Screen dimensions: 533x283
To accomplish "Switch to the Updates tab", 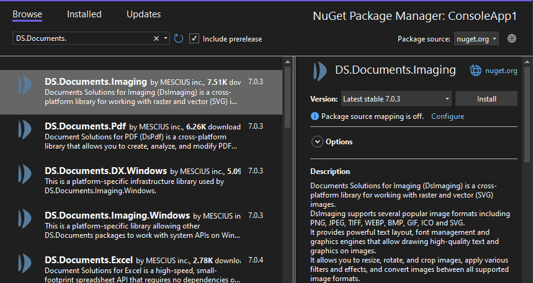I will coord(143,14).
